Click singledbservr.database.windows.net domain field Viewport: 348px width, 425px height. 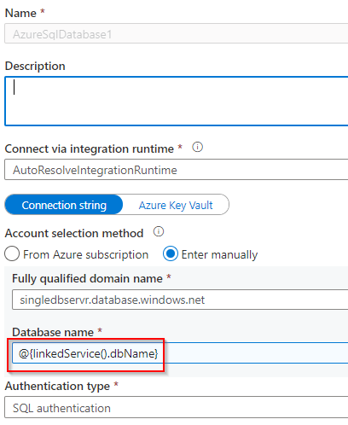pos(180,300)
